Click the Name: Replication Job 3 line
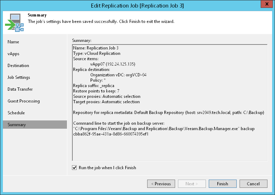The image size is (275, 195). [x=96, y=48]
